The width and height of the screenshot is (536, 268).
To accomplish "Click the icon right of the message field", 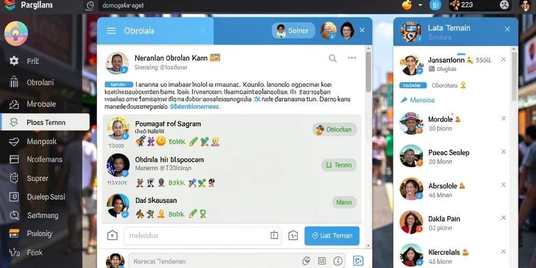I will pos(293,235).
